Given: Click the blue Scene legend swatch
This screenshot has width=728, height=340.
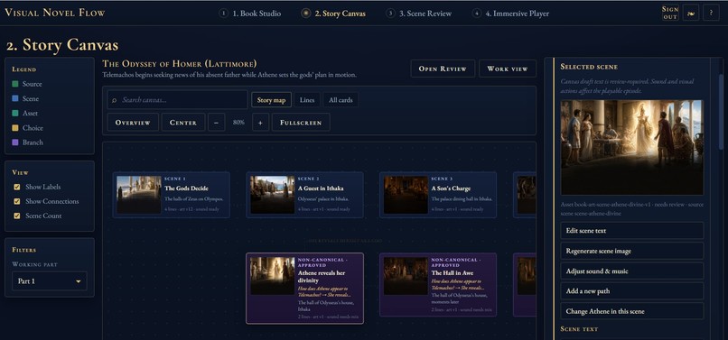Looking at the screenshot, I should [15, 99].
